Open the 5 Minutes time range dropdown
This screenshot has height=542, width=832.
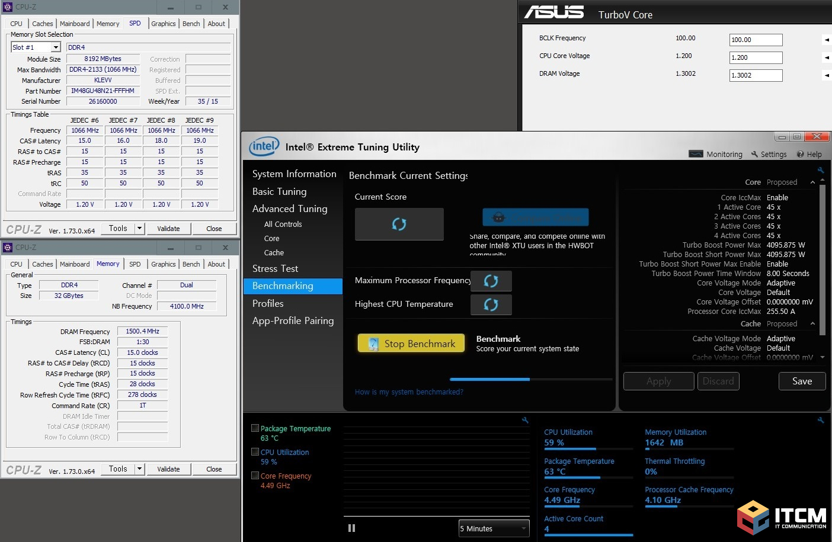click(x=494, y=528)
